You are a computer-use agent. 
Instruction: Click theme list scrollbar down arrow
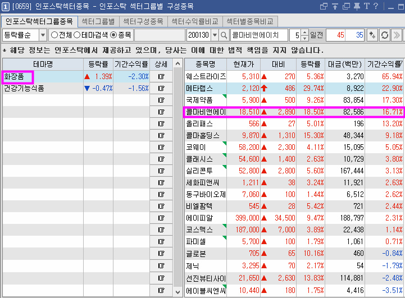[x=178, y=292]
